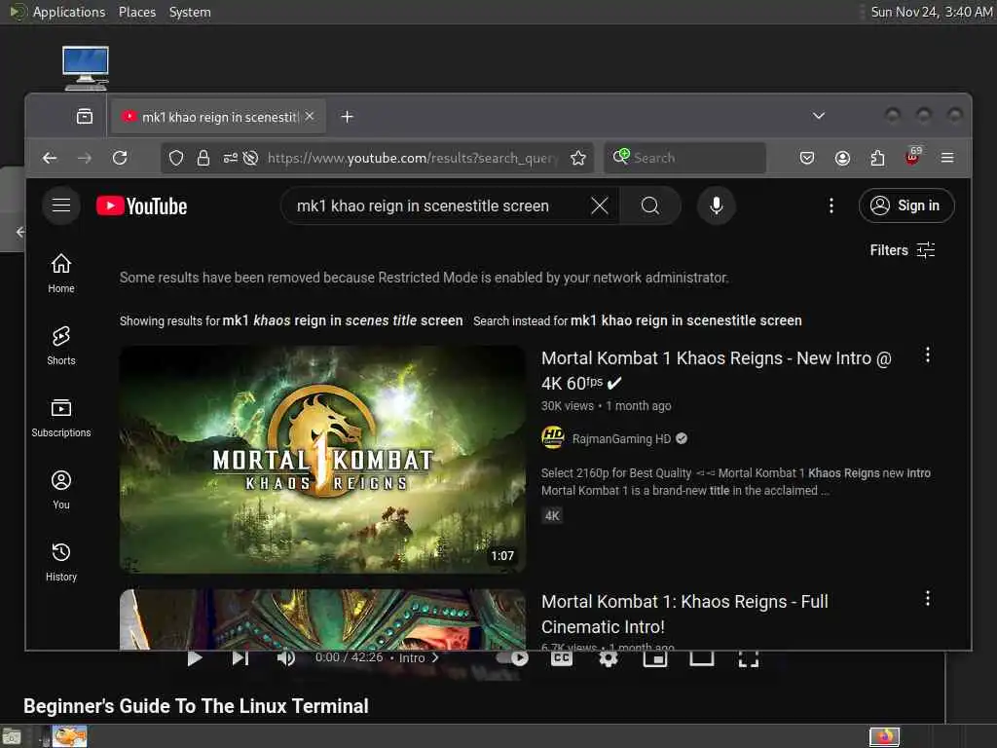The height and width of the screenshot is (748, 997).
Task: Open Shorts in the sidebar
Action: click(x=61, y=346)
